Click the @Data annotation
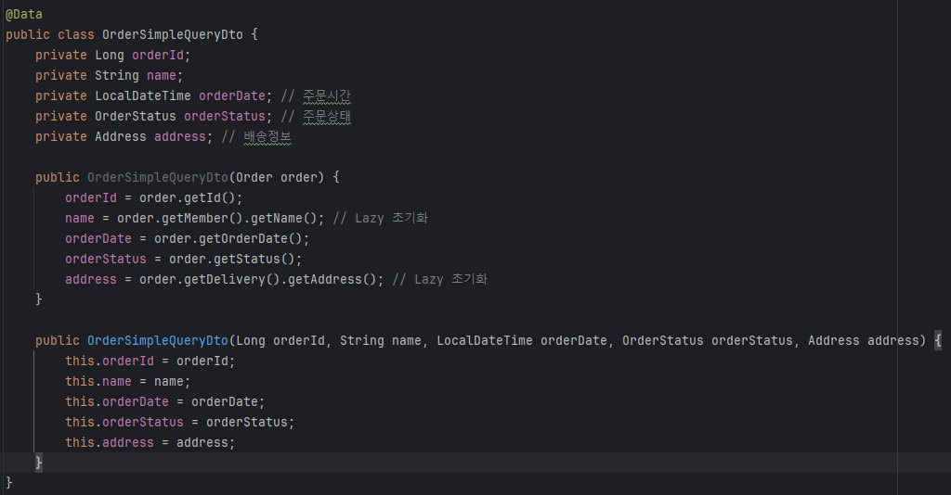 coord(24,15)
